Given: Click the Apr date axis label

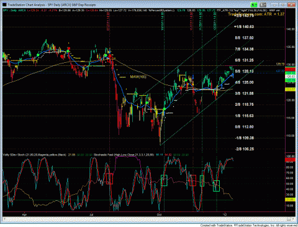Looking at the screenshot, I should pyautogui.click(x=24, y=215).
